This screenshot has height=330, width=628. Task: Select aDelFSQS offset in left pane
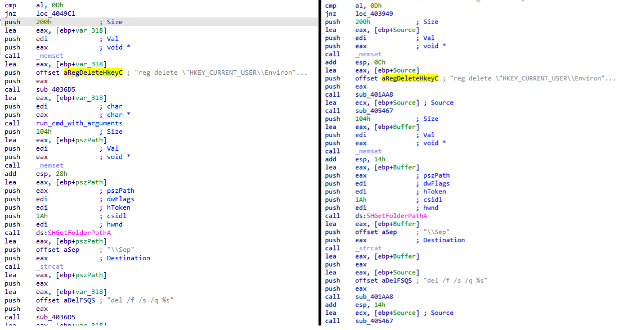77,300
